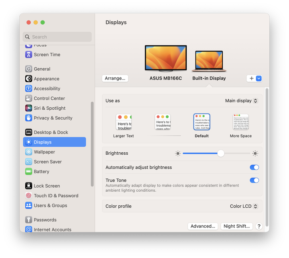Click the Desktop & Dock icon
Image resolution: width=289 pixels, height=258 pixels.
coord(28,132)
